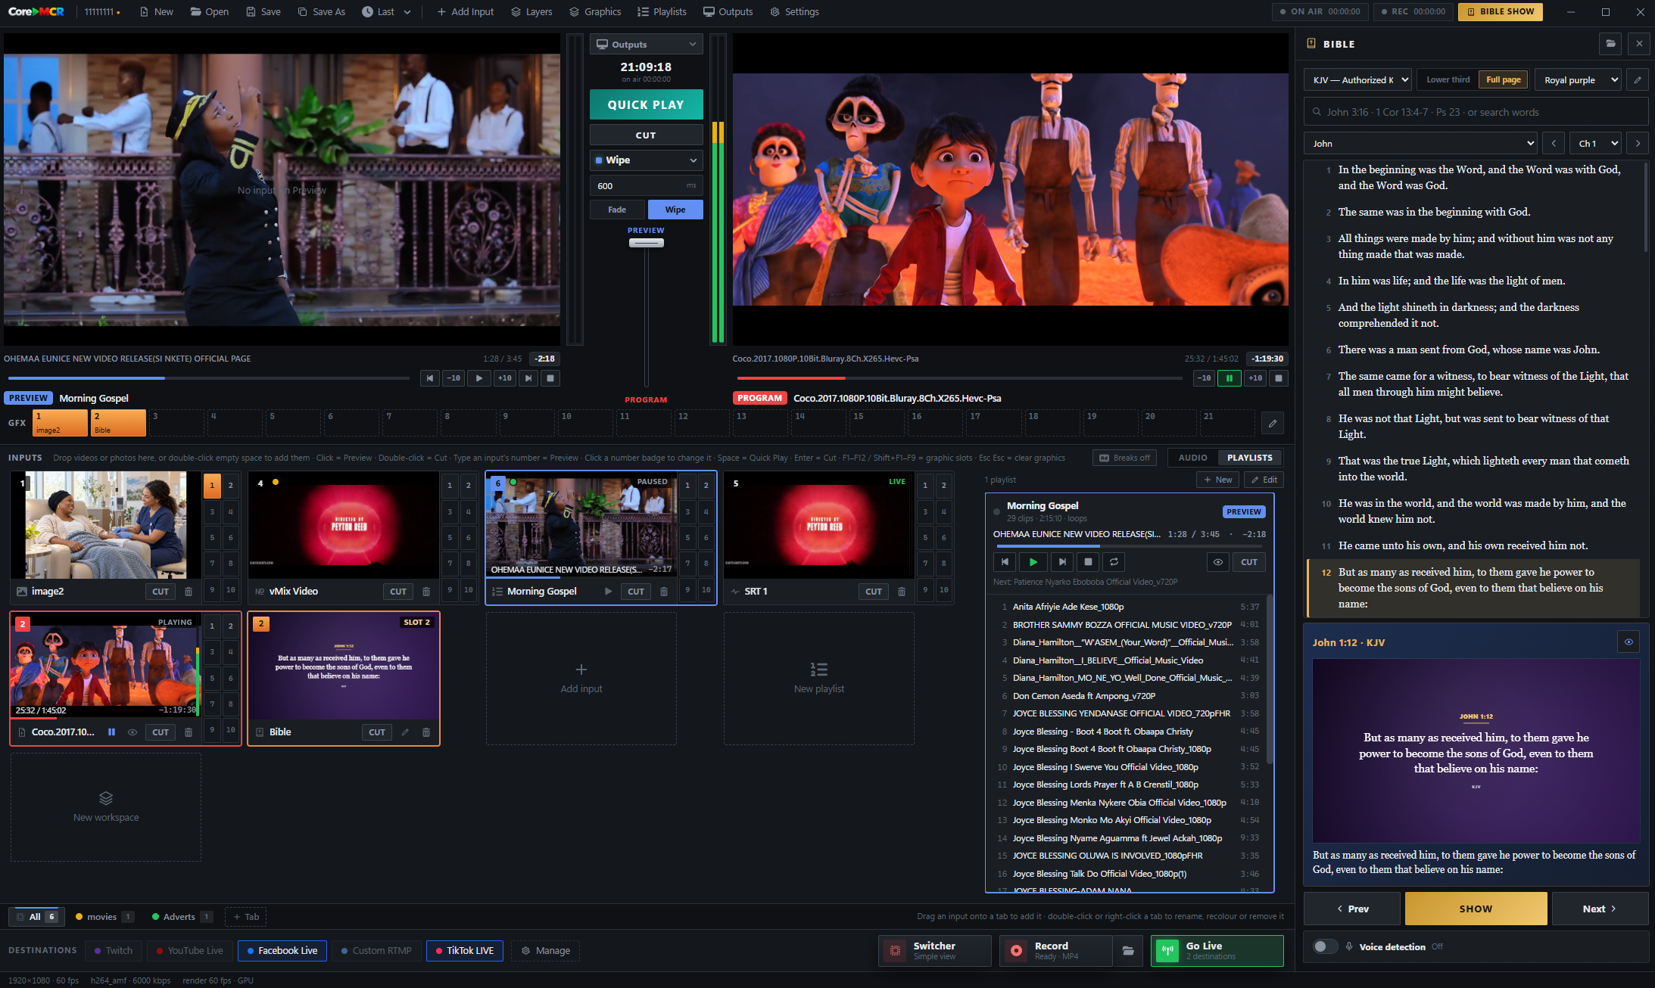This screenshot has height=988, width=1655.
Task: Skip back 10 seconds on program player
Action: [1204, 378]
